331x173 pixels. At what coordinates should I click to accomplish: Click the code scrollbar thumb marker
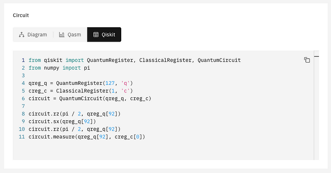point(316,56)
